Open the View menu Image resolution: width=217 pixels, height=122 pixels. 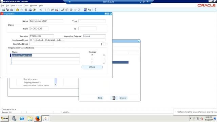pos(13,5)
